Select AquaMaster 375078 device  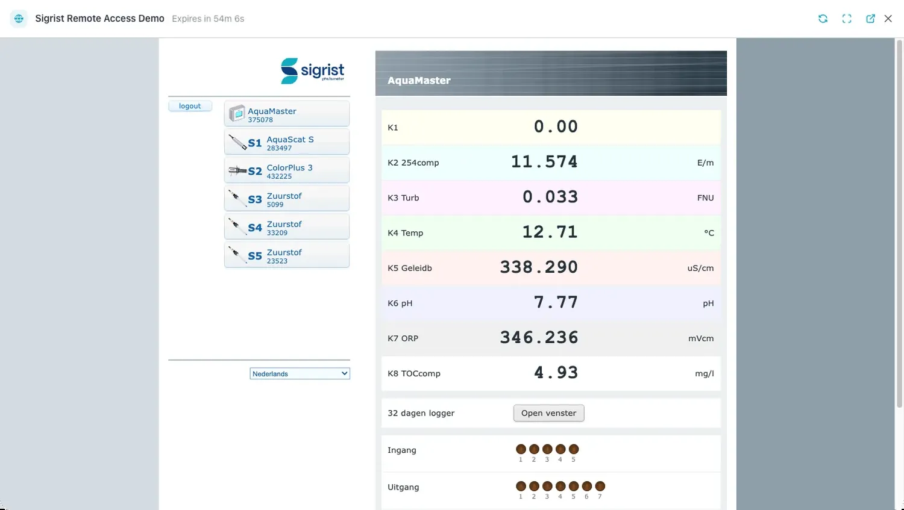[x=287, y=114]
